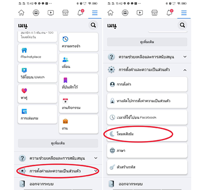Open the ภาษา language option
This screenshot has width=212, height=190.
point(147,150)
